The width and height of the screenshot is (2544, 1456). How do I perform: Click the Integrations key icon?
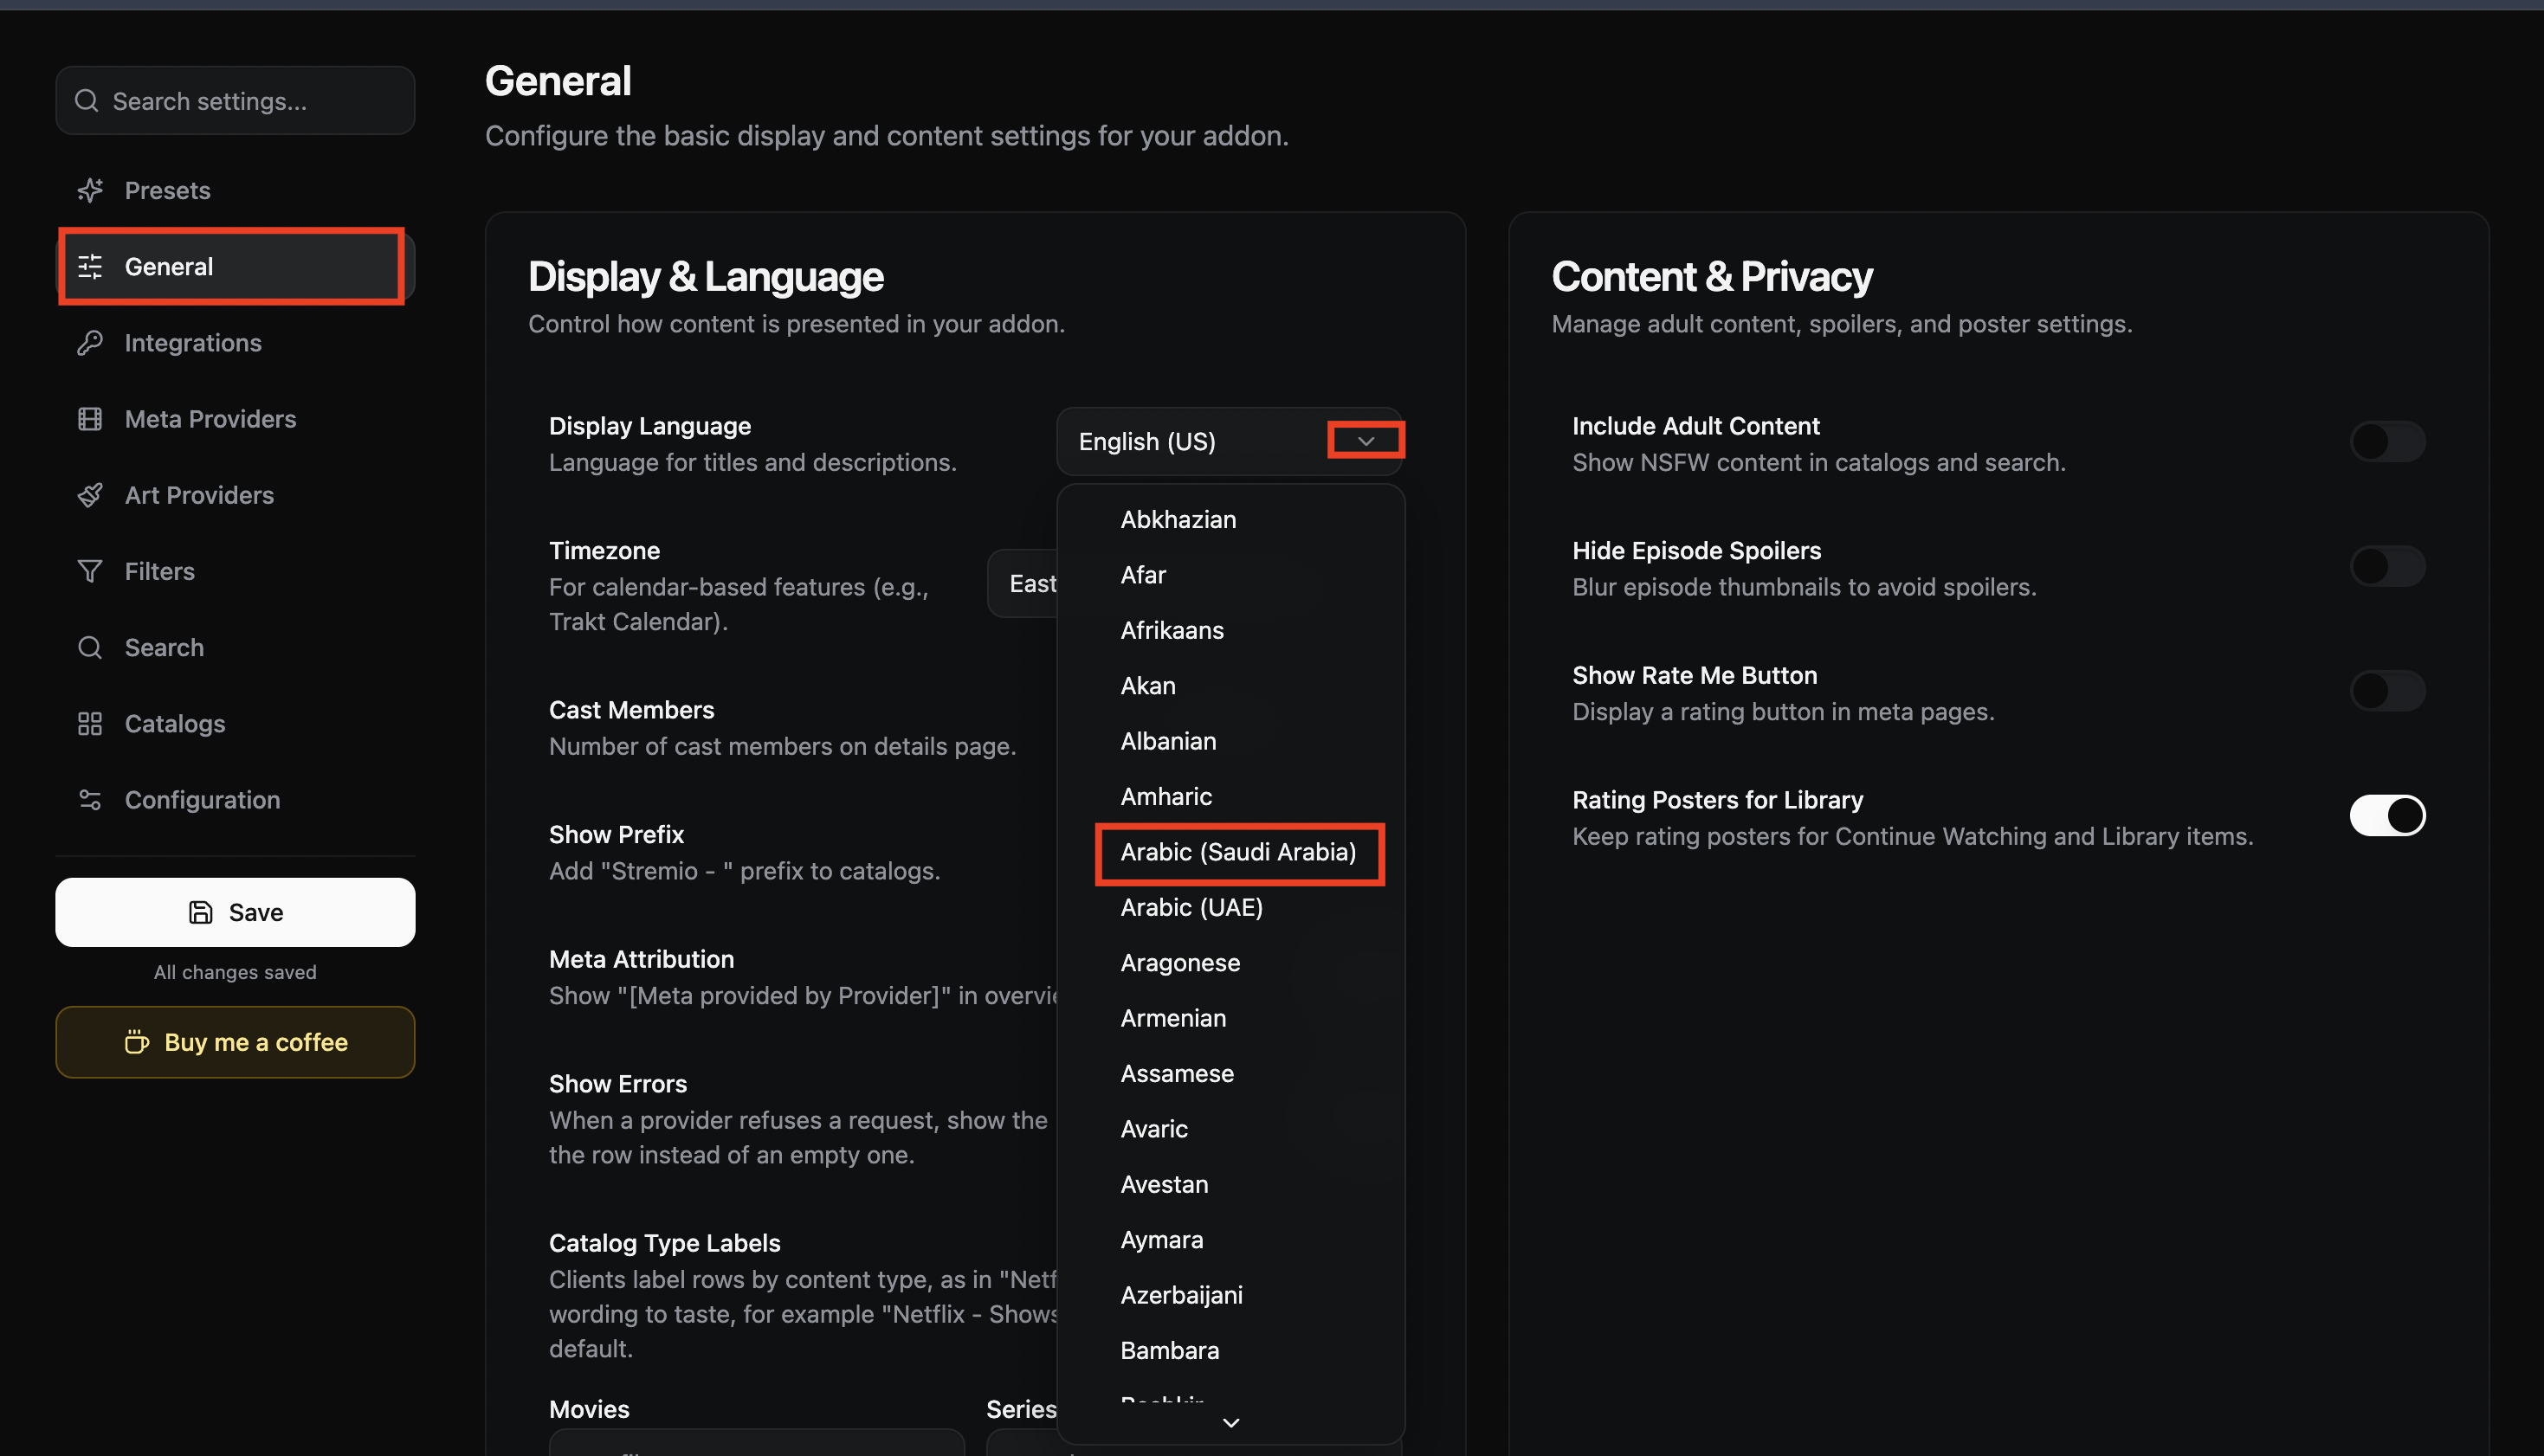pos(90,342)
